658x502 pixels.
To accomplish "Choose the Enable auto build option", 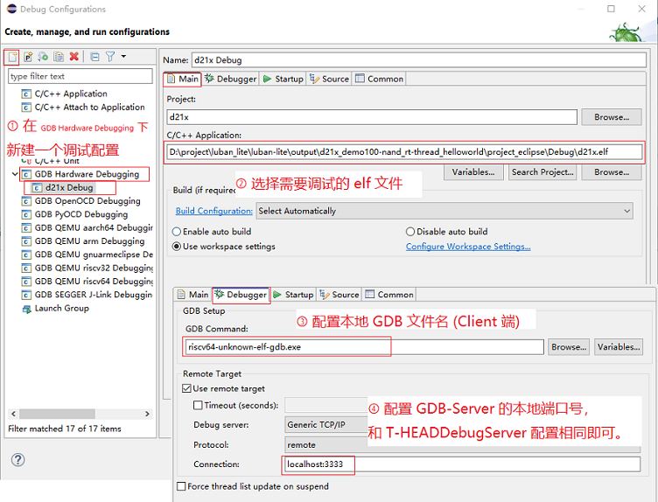I will tap(177, 232).
